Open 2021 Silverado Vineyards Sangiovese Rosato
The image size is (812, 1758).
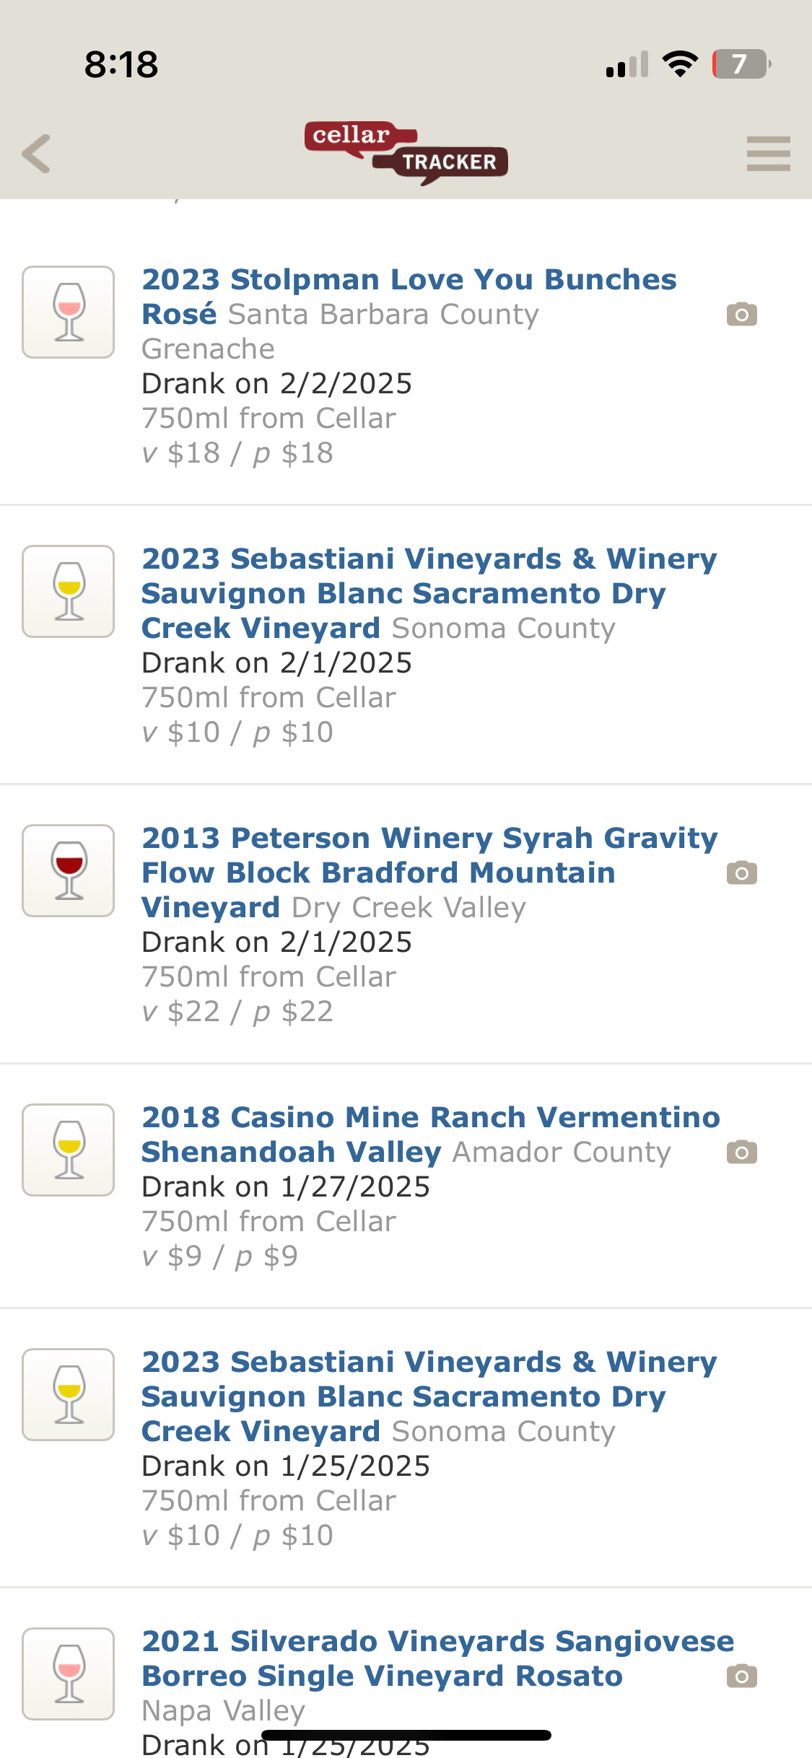[437, 1642]
